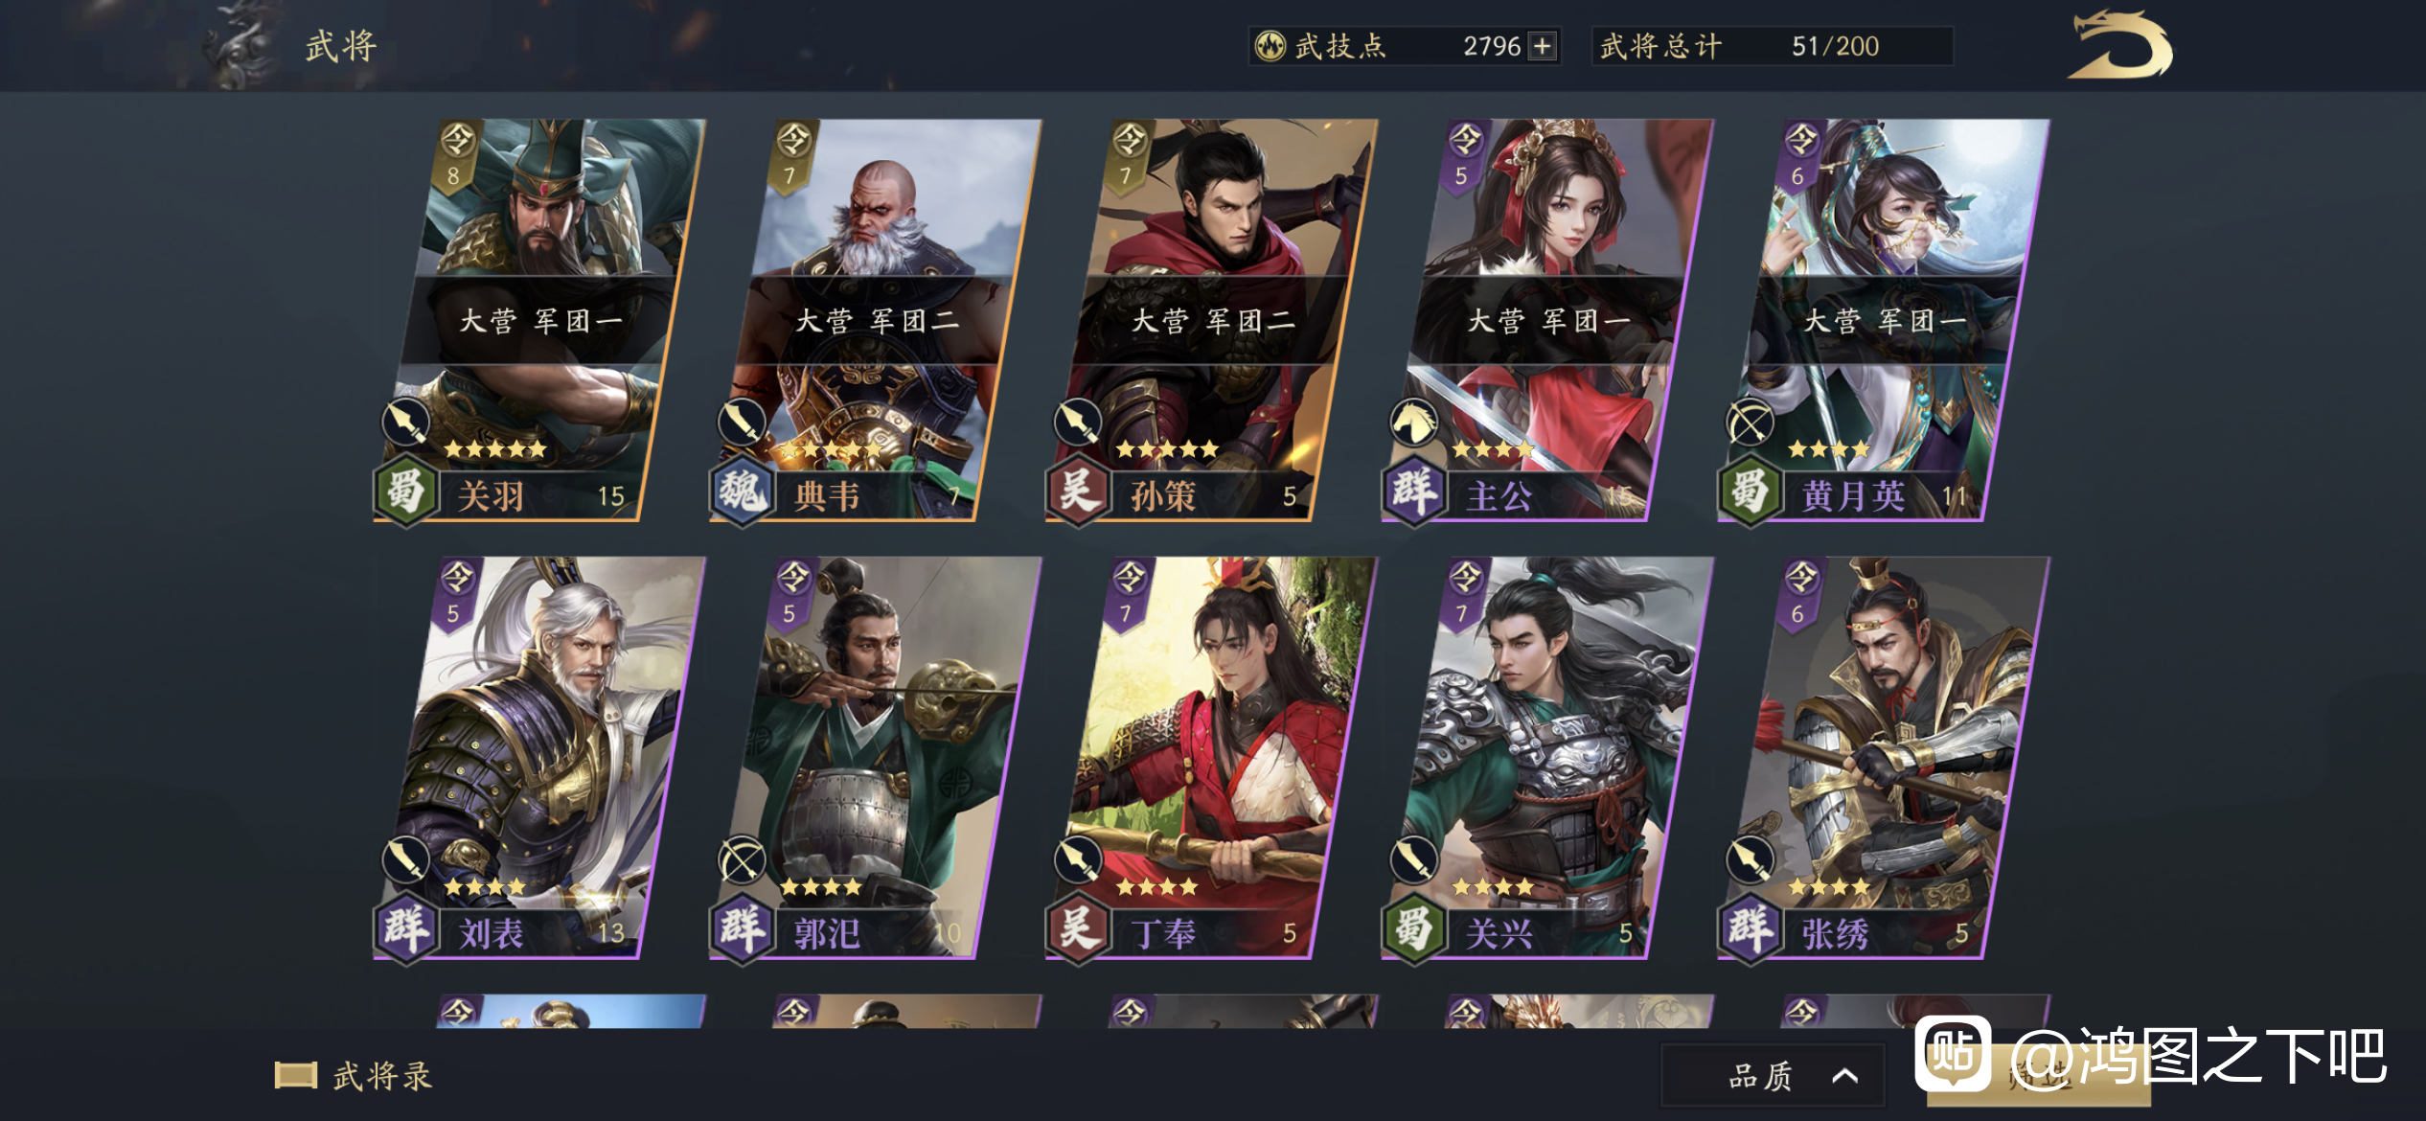Click the 武技点 coin icon
This screenshot has width=2426, height=1121.
[x=1270, y=46]
